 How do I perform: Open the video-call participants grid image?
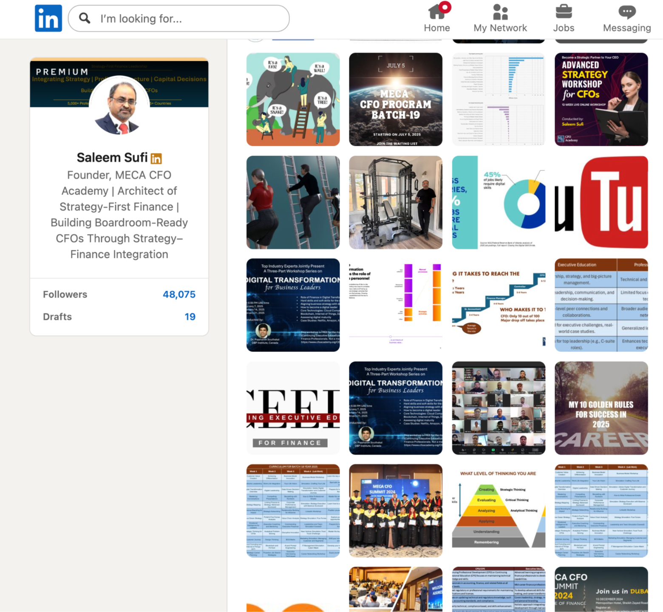[499, 408]
